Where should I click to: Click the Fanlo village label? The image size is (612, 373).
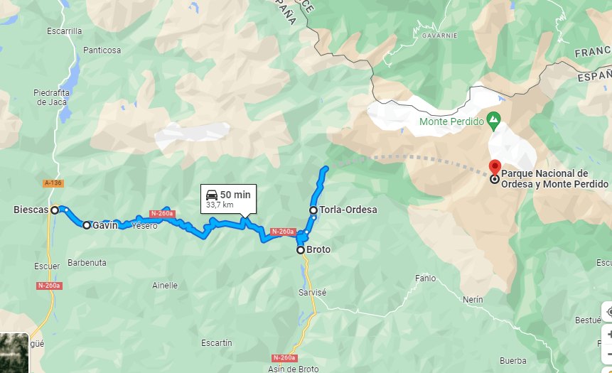click(426, 279)
